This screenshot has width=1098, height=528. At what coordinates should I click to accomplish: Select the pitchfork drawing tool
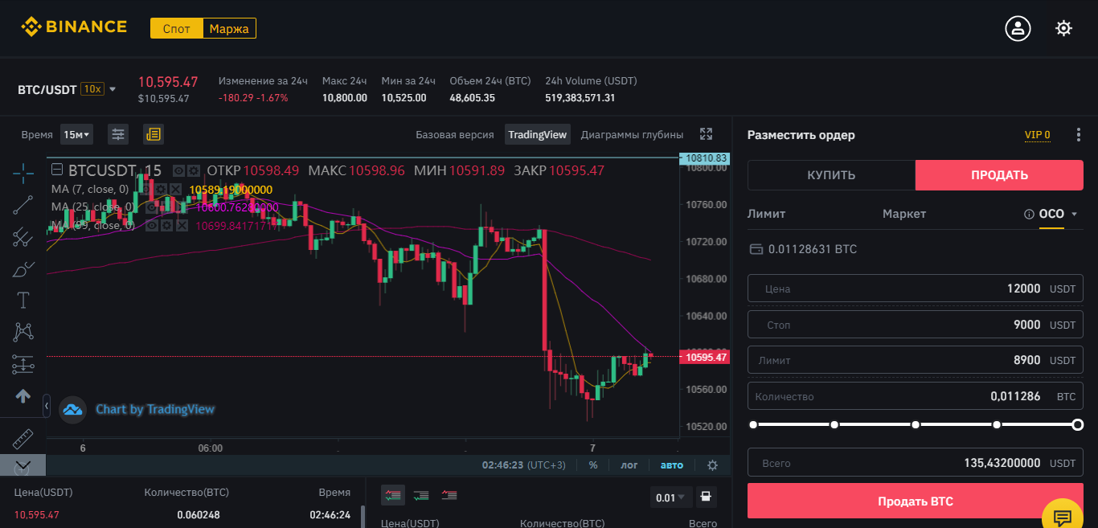coord(23,237)
